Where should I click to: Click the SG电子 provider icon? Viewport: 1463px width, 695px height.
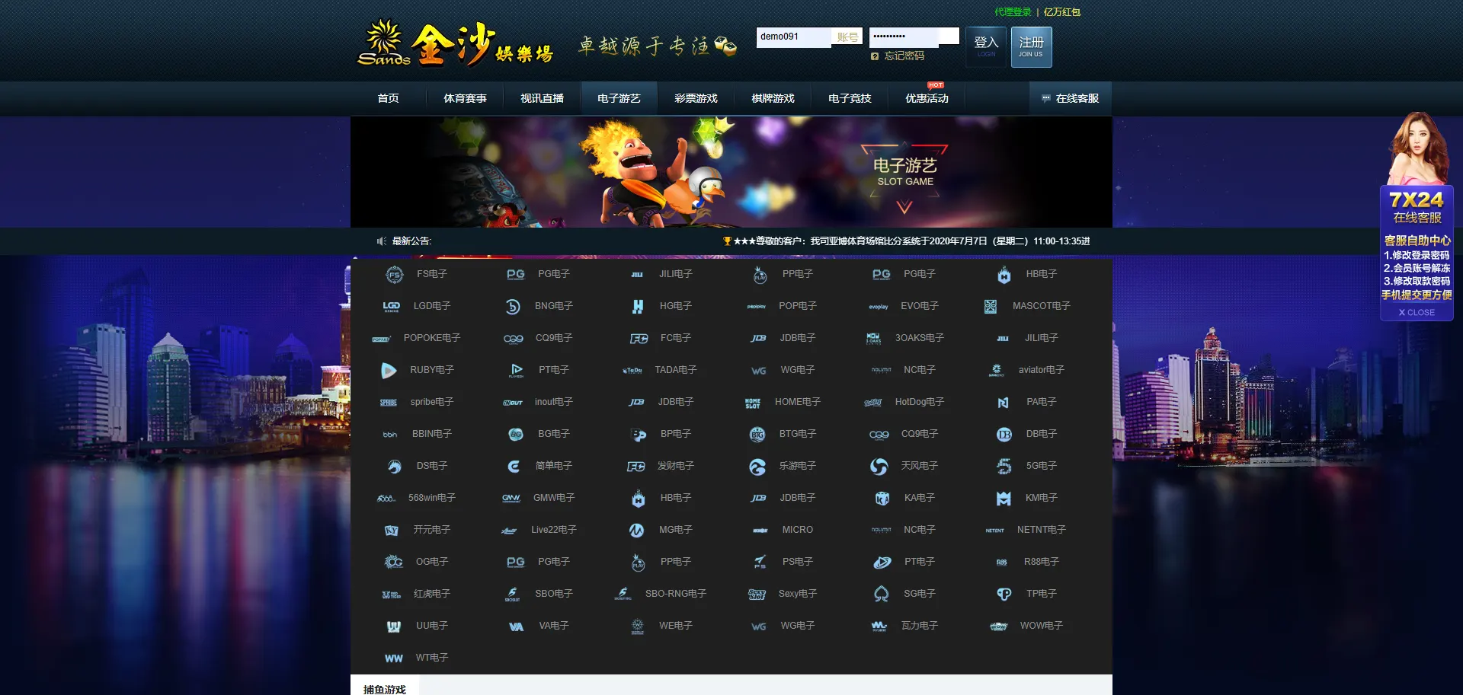pyautogui.click(x=882, y=595)
